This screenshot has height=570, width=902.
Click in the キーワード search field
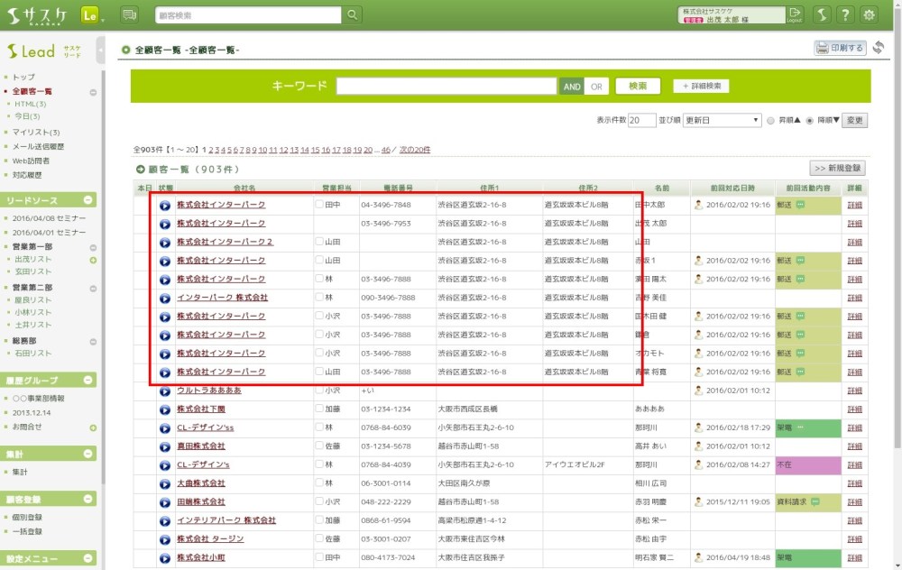(446, 87)
